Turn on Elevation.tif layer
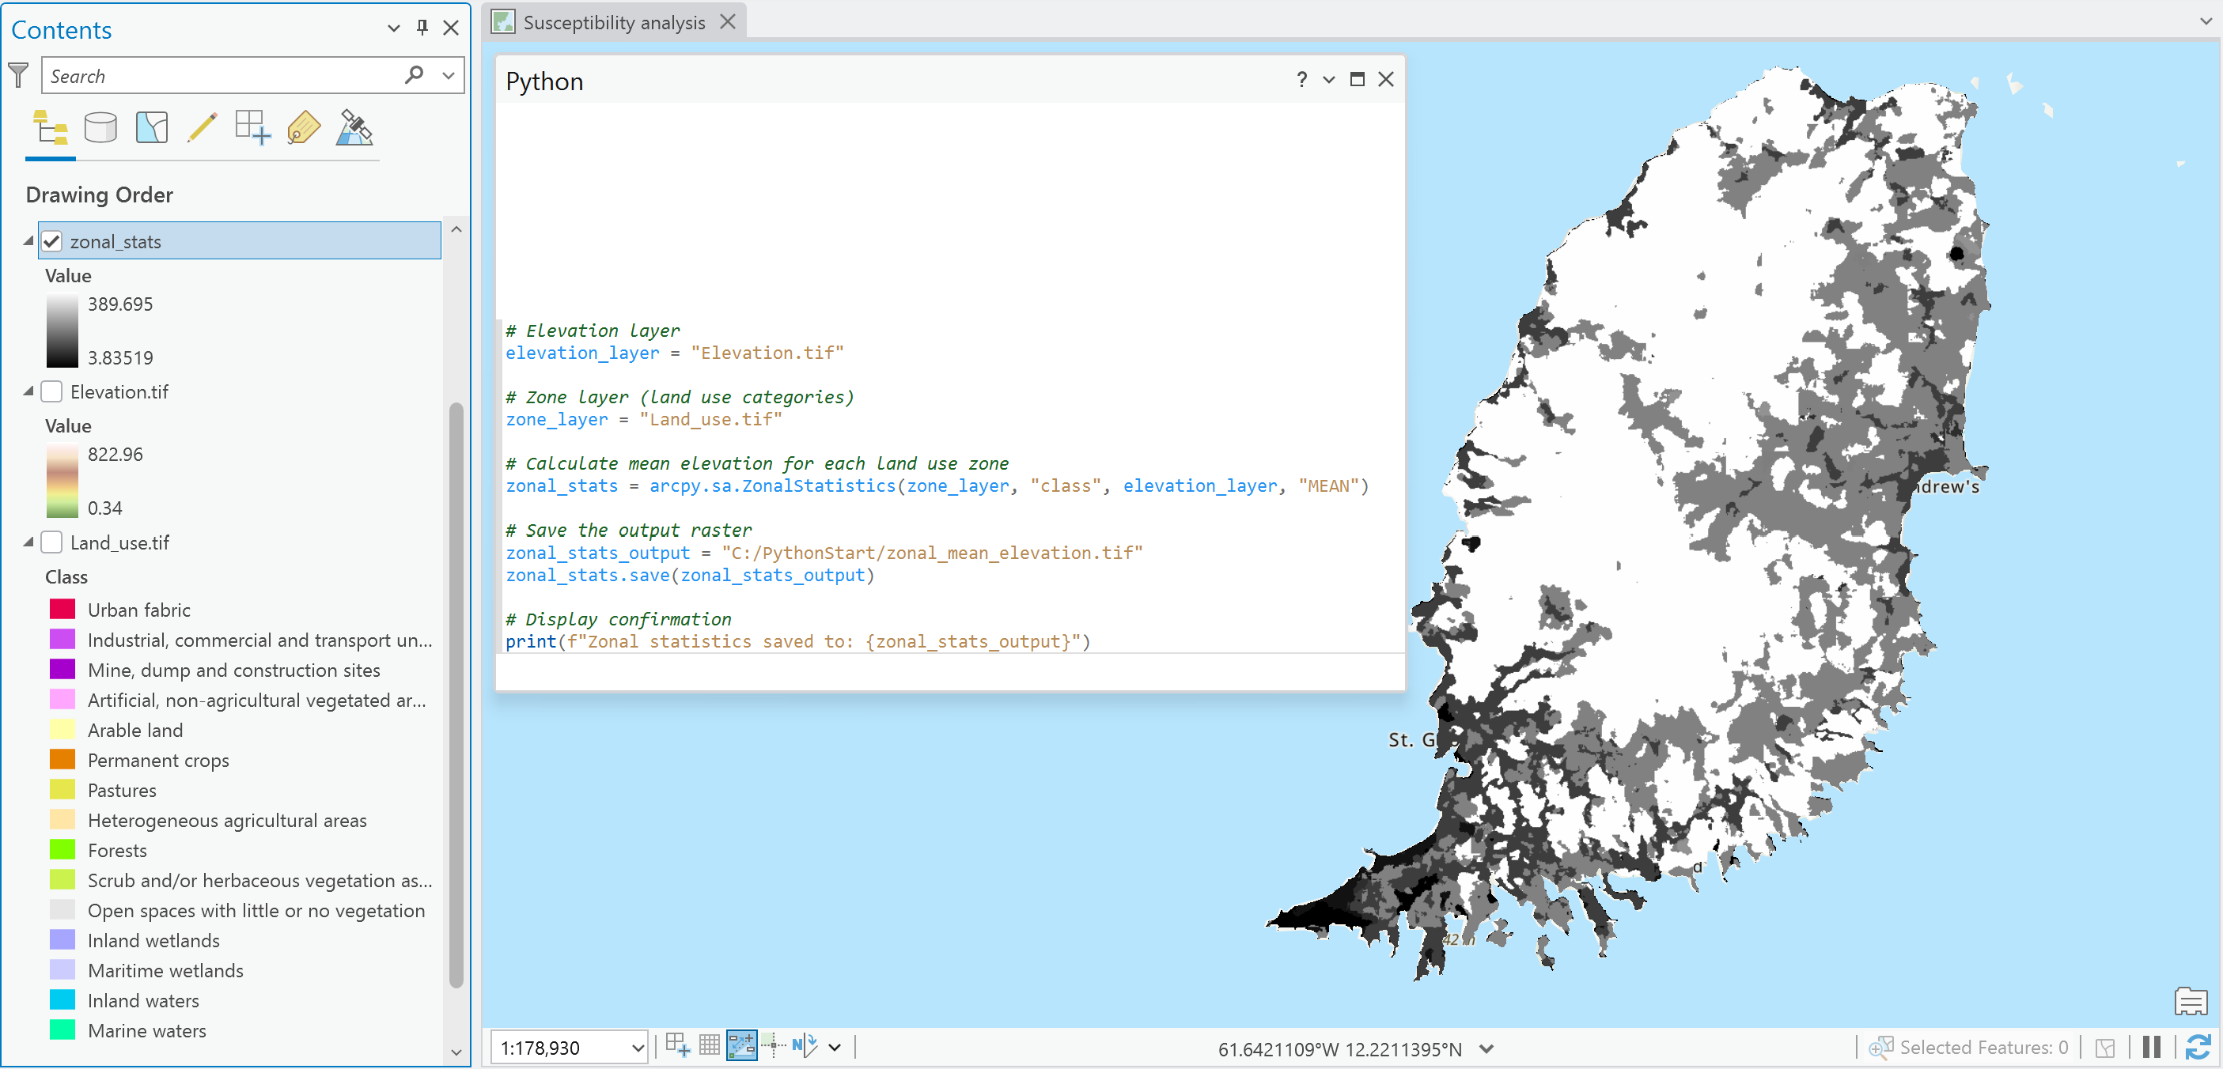Screen dimensions: 2223x1069 [53, 391]
